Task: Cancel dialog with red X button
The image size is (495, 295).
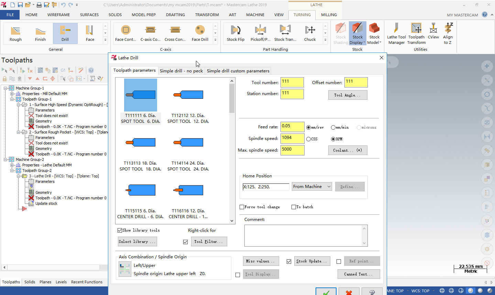Action: 349,292
